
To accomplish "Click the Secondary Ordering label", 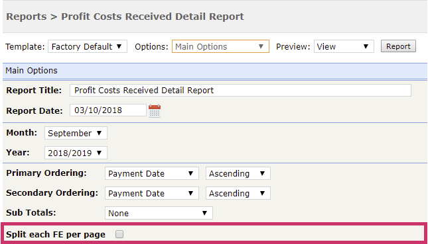I will click(52, 193).
